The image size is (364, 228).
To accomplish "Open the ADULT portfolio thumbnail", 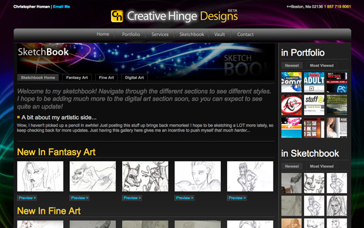I will pos(314,82).
